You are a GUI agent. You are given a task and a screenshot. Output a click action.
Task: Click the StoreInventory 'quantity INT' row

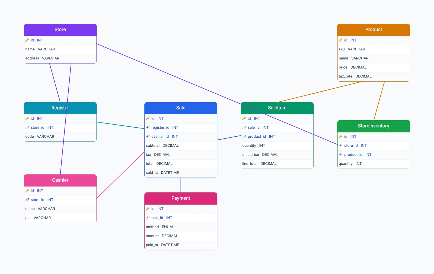(374, 164)
